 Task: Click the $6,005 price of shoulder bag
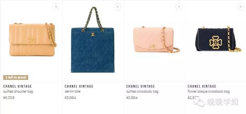(9, 98)
